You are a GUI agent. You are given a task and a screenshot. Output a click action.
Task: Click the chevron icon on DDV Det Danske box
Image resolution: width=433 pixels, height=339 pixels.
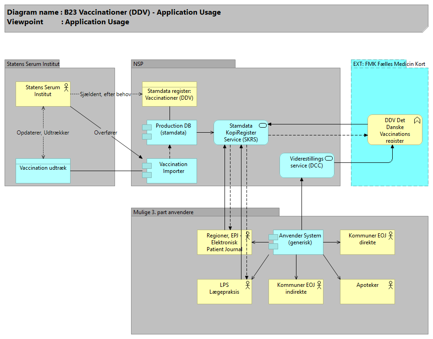coord(417,120)
